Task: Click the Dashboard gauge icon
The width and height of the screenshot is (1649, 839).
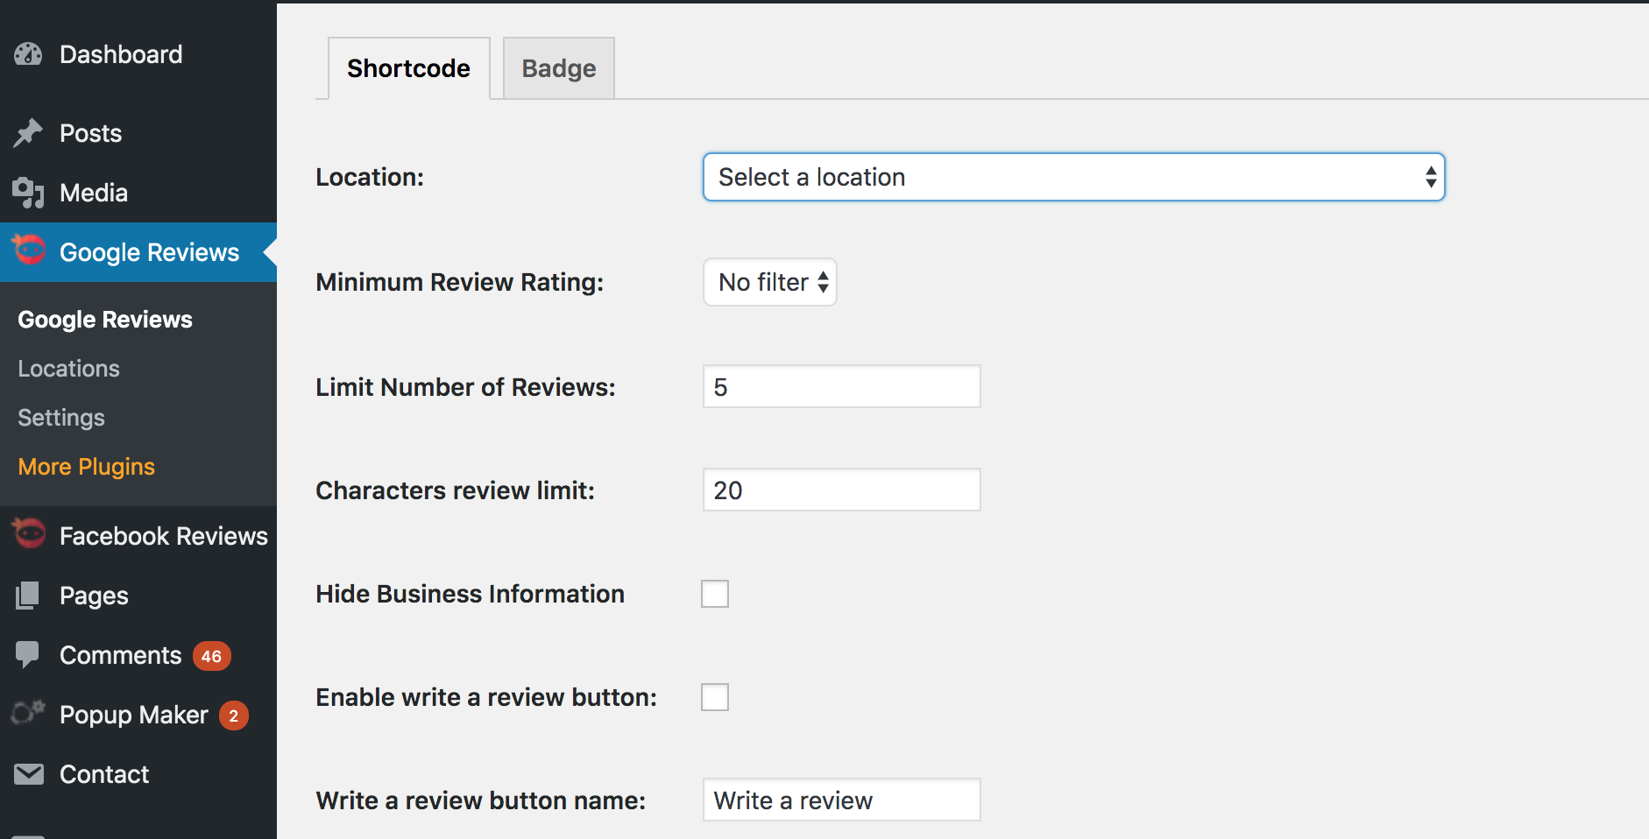Action: point(28,54)
